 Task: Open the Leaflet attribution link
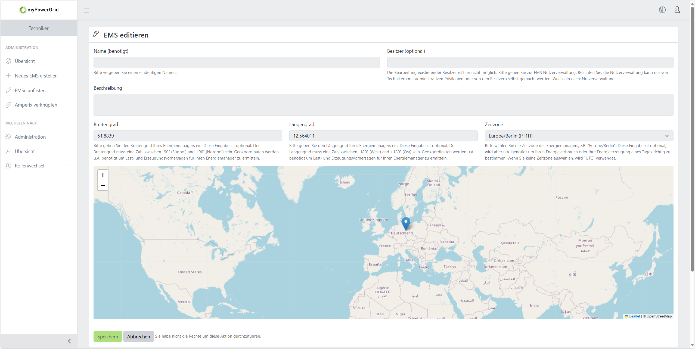coord(634,316)
